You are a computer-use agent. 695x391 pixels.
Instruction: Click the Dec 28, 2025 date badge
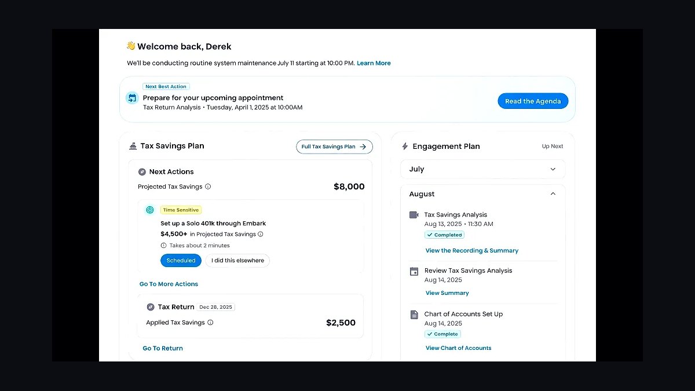pyautogui.click(x=215, y=307)
